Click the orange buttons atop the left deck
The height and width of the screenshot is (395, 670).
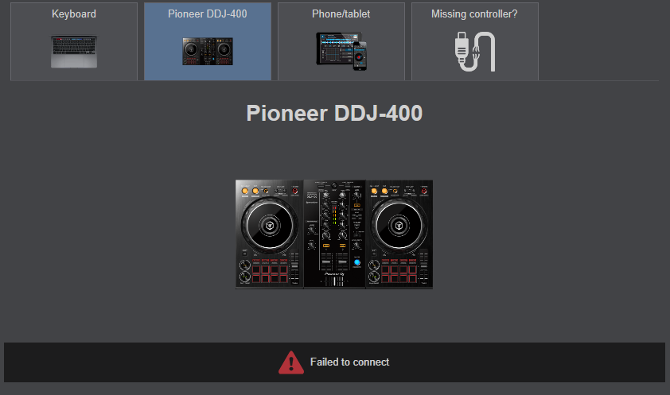pyautogui.click(x=250, y=191)
